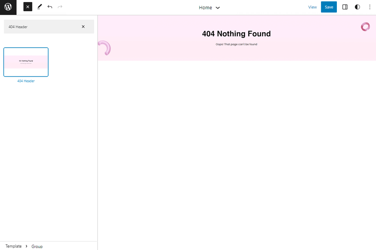The height and width of the screenshot is (250, 376).
Task: Open the View link
Action: pyautogui.click(x=313, y=7)
